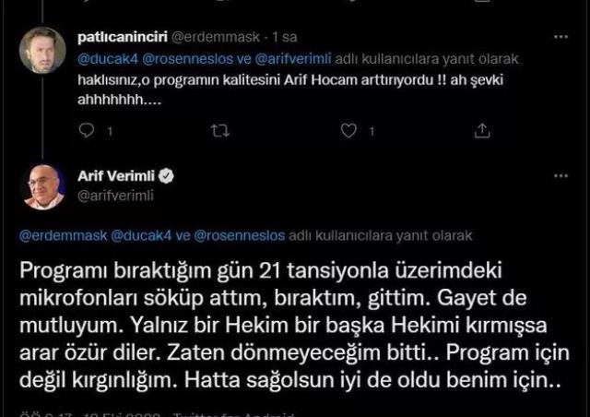
Task: Click the @arifverimli handle below Arif Verimli's name
Action: tap(113, 195)
